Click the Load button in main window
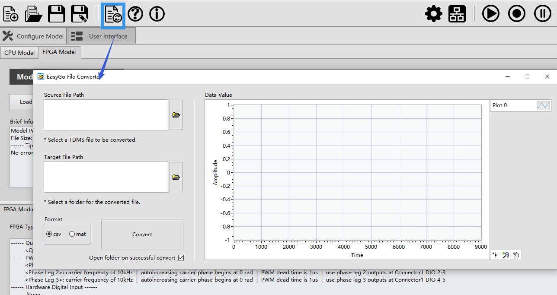Viewport: 557px width, 295px height. pyautogui.click(x=22, y=102)
